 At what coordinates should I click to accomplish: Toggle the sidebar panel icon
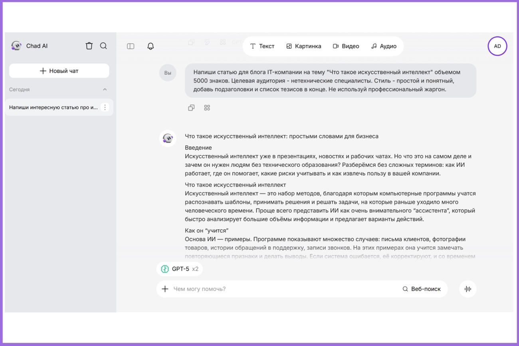coord(131,46)
